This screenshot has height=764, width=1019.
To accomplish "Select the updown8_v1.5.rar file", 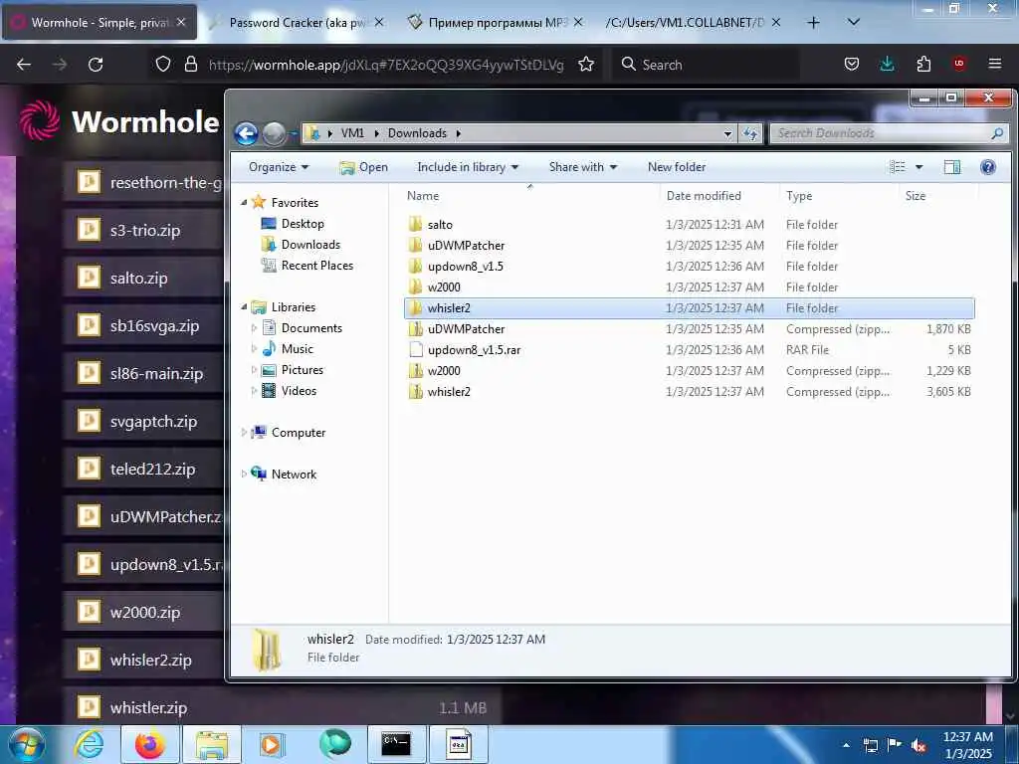I will pyautogui.click(x=689, y=349).
